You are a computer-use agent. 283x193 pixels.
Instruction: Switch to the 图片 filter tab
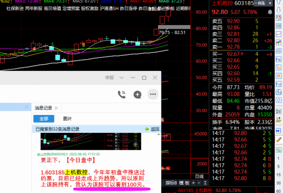tap(67, 119)
